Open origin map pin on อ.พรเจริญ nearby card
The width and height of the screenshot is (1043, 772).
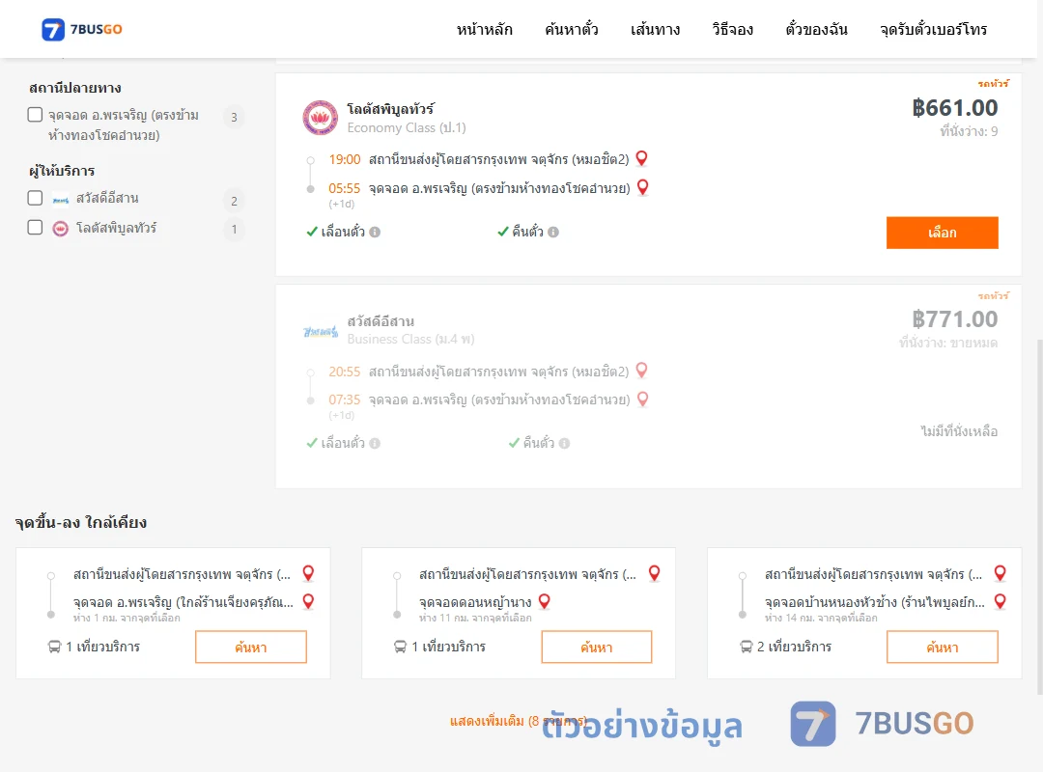(309, 572)
